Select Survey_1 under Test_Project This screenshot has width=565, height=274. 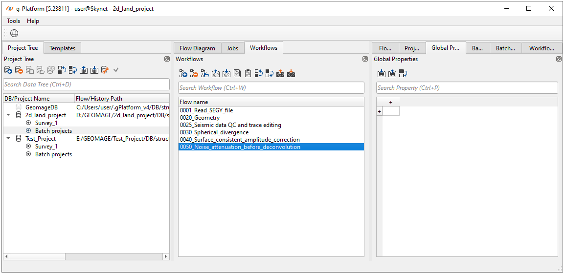46,147
